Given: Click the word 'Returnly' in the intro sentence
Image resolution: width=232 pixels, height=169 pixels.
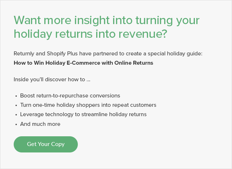Looking at the screenshot, I should click(x=24, y=54).
